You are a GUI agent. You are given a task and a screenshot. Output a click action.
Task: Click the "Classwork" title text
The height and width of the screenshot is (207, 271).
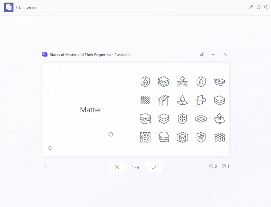[26, 8]
